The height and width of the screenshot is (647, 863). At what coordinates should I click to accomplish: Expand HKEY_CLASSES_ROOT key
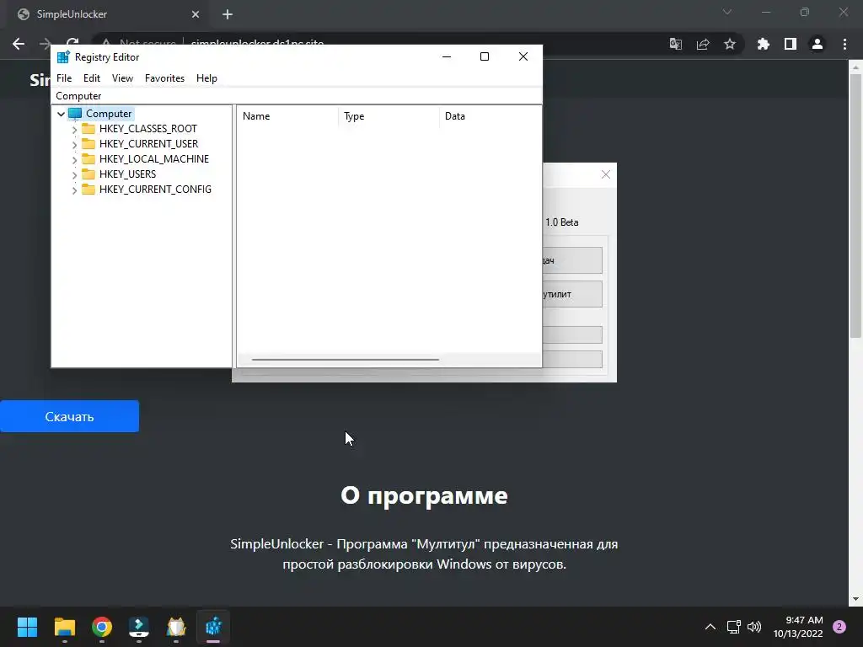click(x=74, y=129)
